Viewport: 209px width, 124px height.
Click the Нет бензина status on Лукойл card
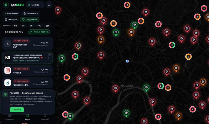21,69
